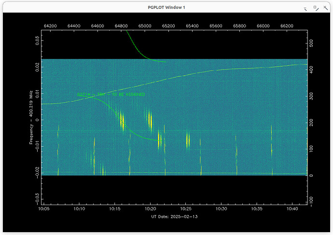Click the 'UT Date: 2025-02-13' axis label

coord(174,217)
